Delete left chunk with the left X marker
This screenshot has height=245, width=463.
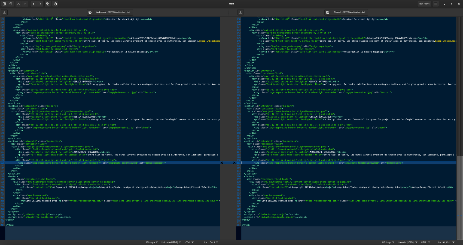pyautogui.click(x=222, y=163)
